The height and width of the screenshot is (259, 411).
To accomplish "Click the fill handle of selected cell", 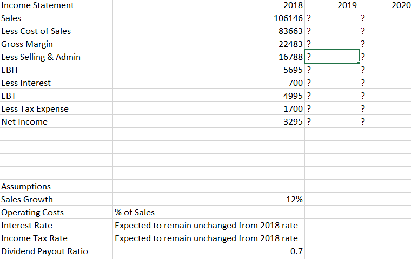I will (x=359, y=63).
